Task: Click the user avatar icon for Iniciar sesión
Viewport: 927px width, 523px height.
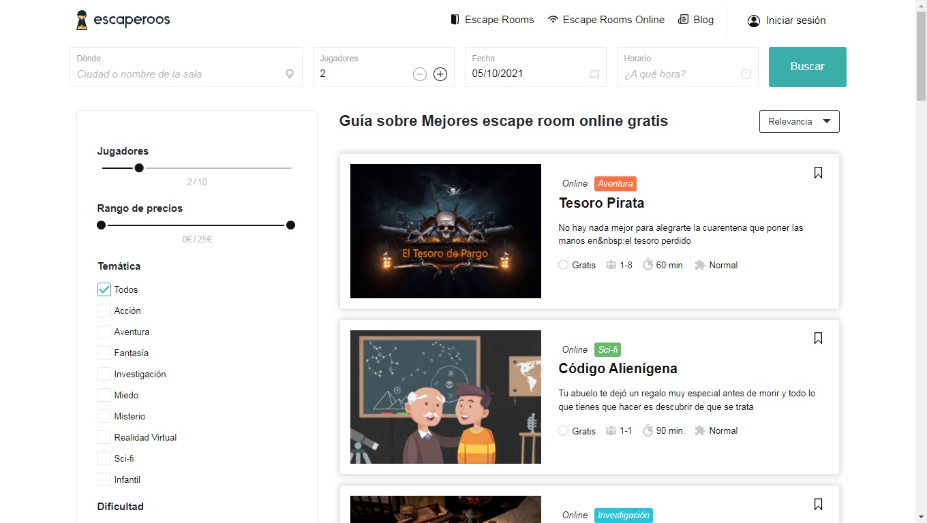Action: [754, 20]
